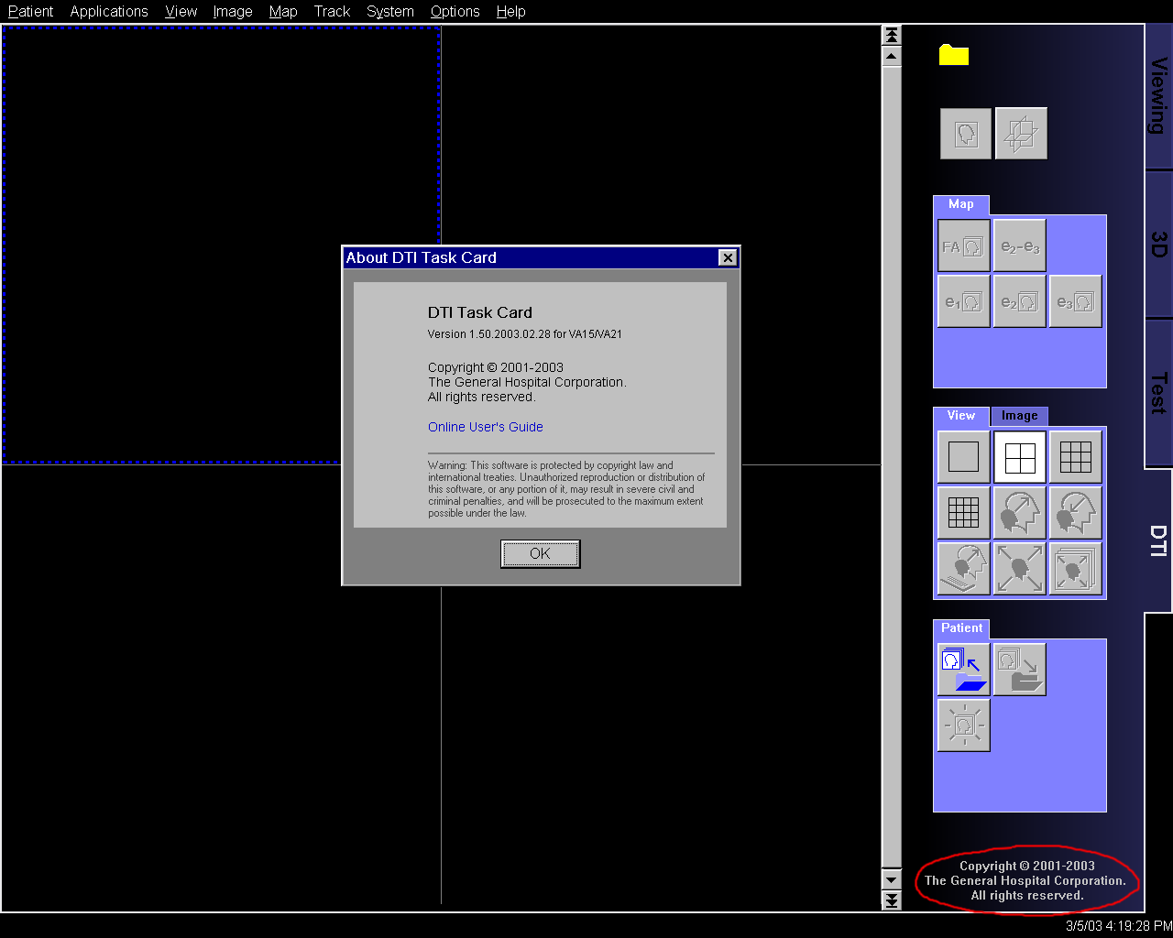The width and height of the screenshot is (1173, 938).
Task: Select the e2-e3 map button
Action: (1019, 246)
